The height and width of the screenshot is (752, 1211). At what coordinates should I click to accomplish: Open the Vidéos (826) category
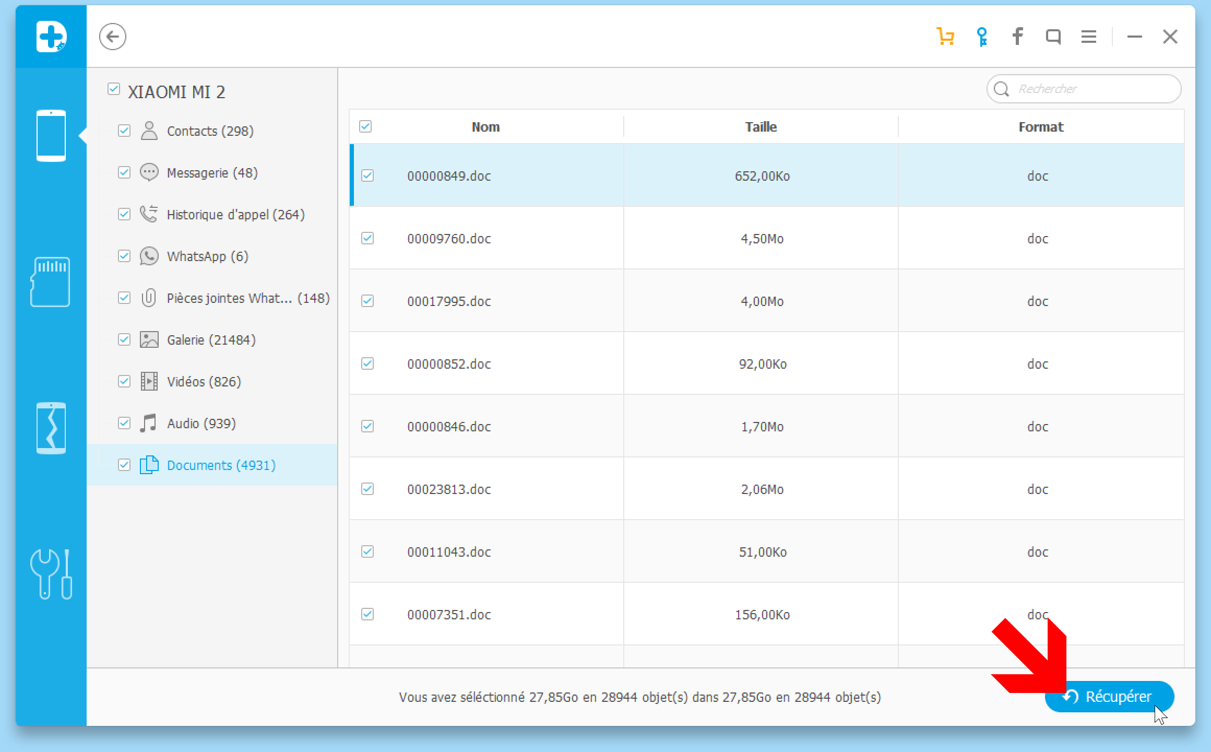pyautogui.click(x=204, y=382)
